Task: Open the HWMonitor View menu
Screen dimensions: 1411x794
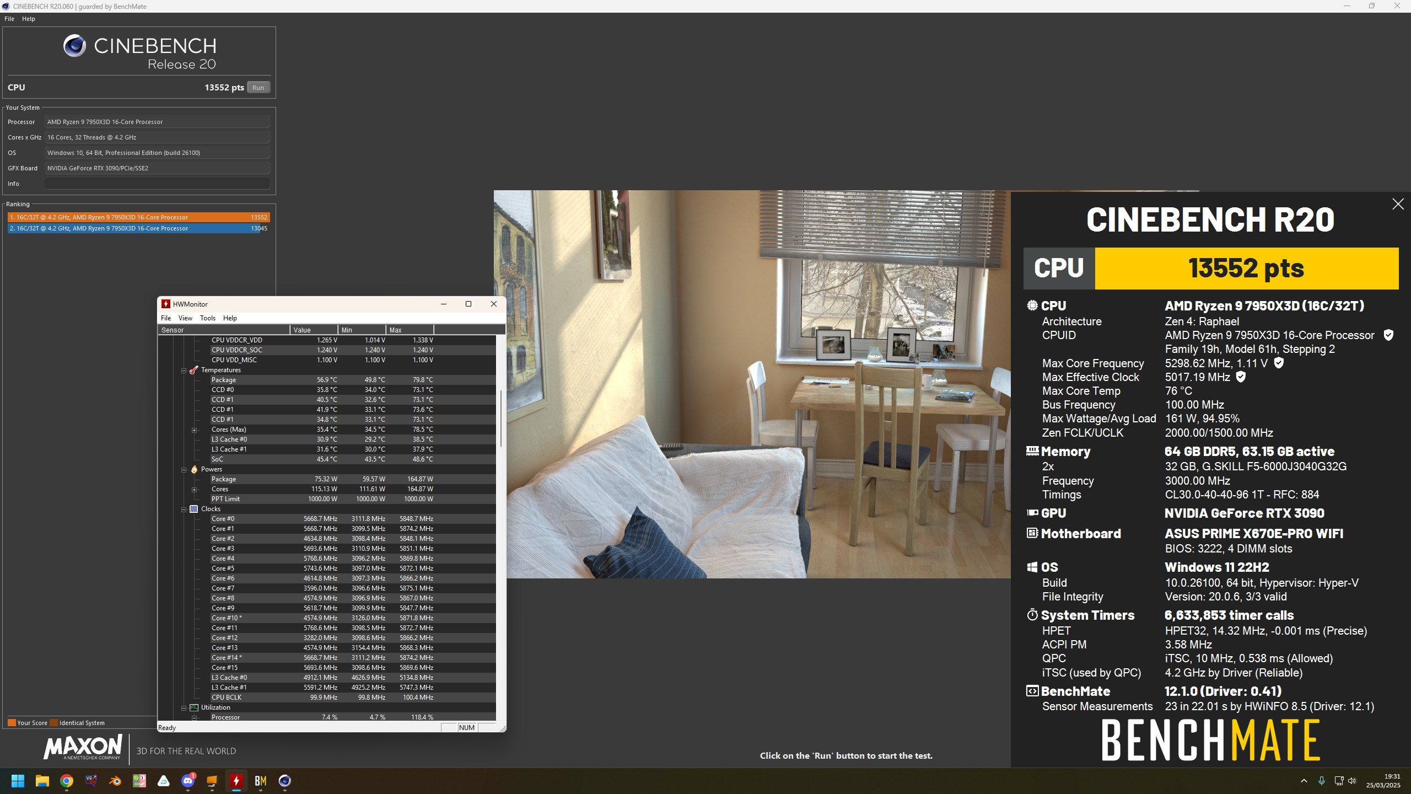Action: click(x=185, y=318)
